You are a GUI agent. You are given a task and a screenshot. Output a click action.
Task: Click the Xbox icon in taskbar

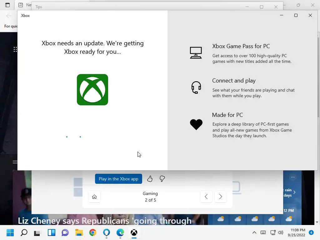coord(134,232)
